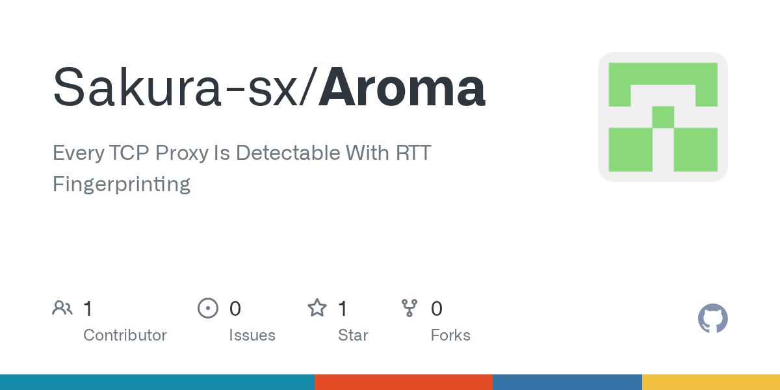Click the contributors people icon
This screenshot has height=390, width=780.
point(62,308)
